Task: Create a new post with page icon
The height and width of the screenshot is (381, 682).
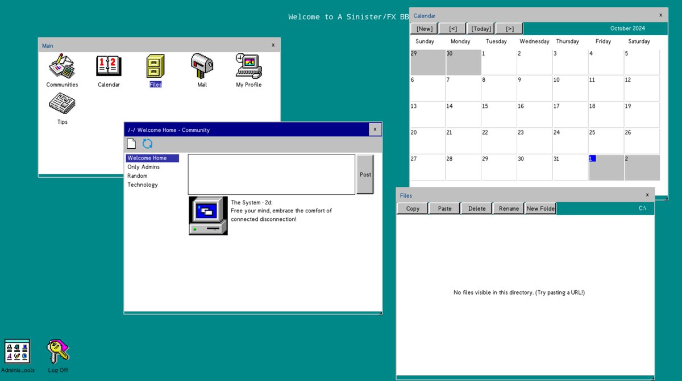Action: [131, 144]
